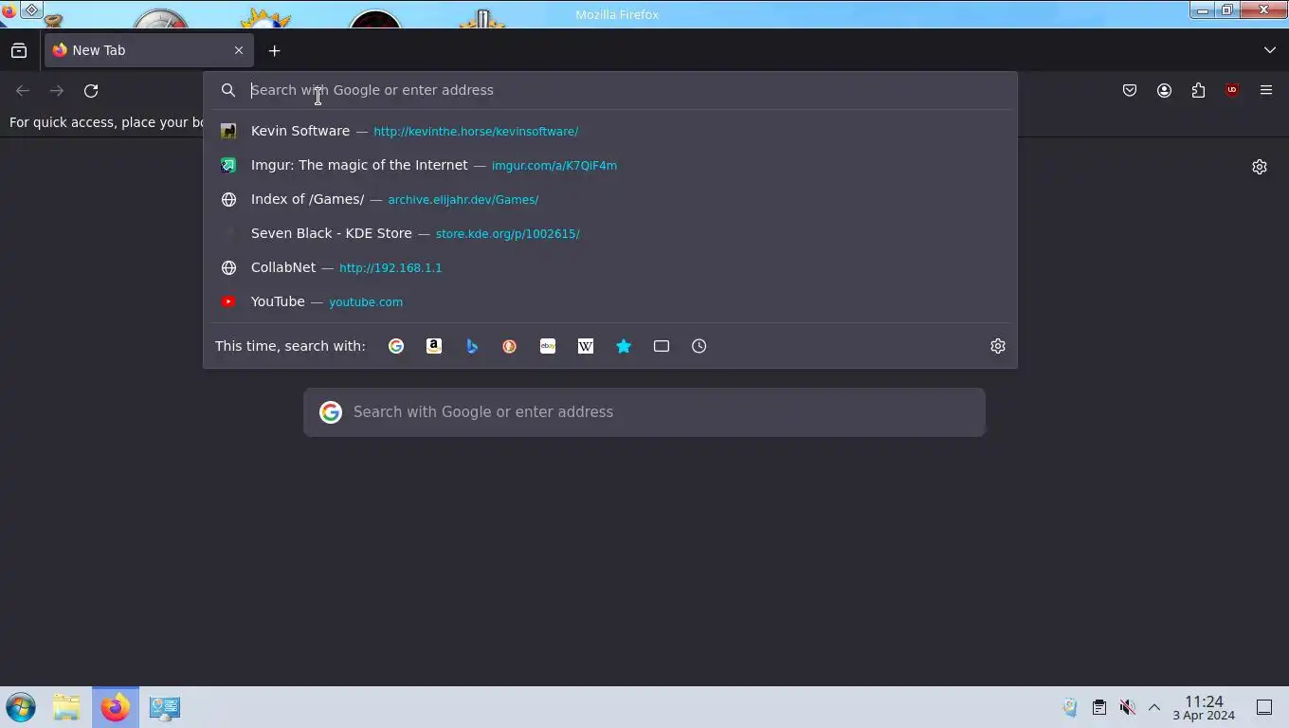
Task: Open the Imgur suggestion
Action: [610, 165]
